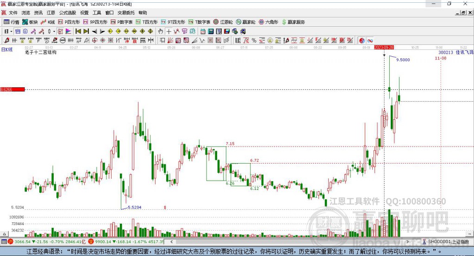
Task: Click the SH000001 上证指数 status item
Action: coord(448,242)
